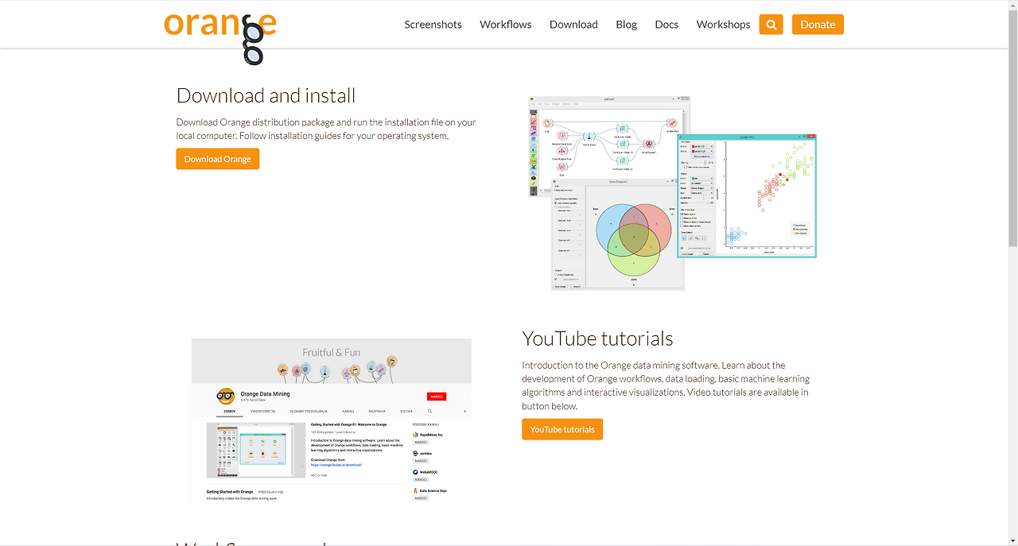Viewport: 1018px width, 546px height.
Task: Open the Docs nav item
Action: [666, 25]
